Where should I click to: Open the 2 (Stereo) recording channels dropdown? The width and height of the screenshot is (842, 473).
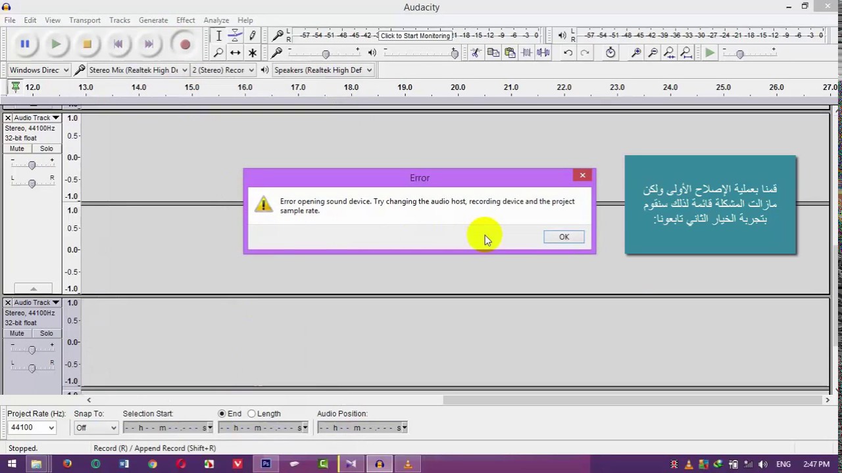222,70
